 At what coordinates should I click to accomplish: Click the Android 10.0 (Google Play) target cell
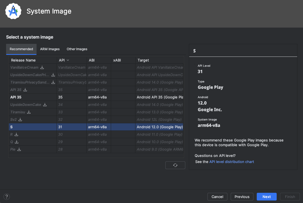[160, 142]
